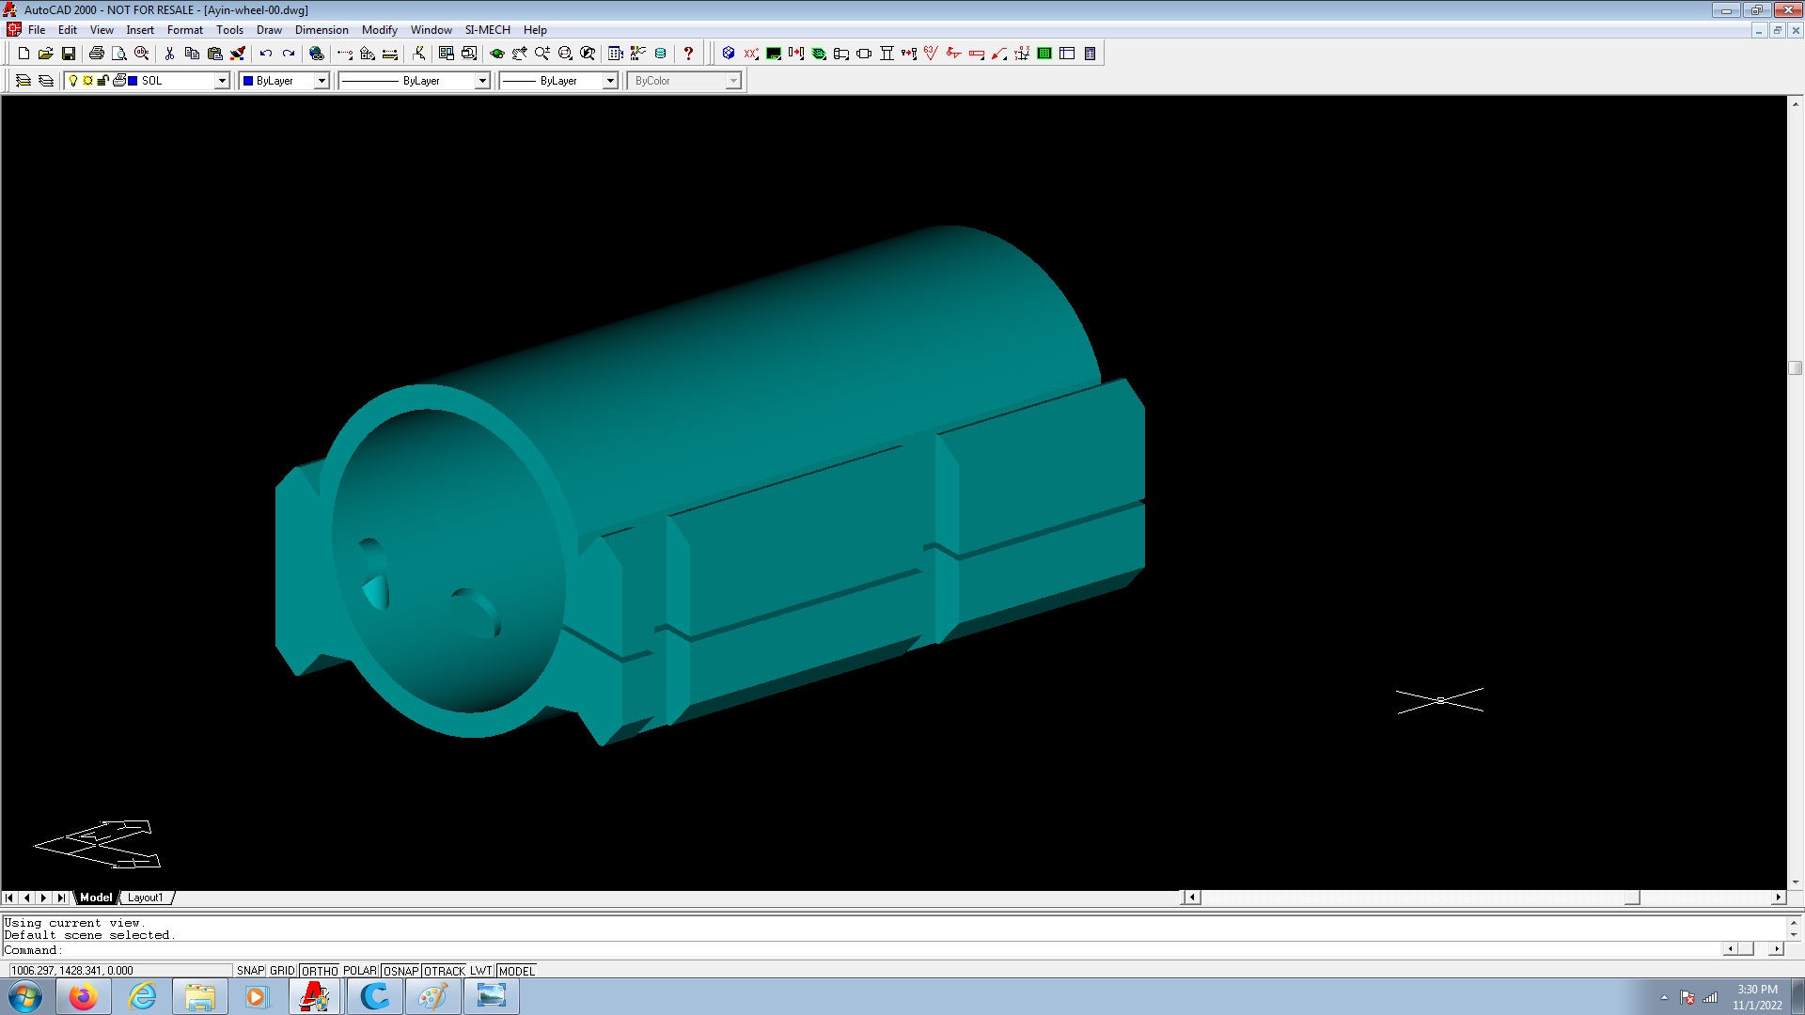
Task: Toggle ORTHO mode in status bar
Action: pos(320,971)
